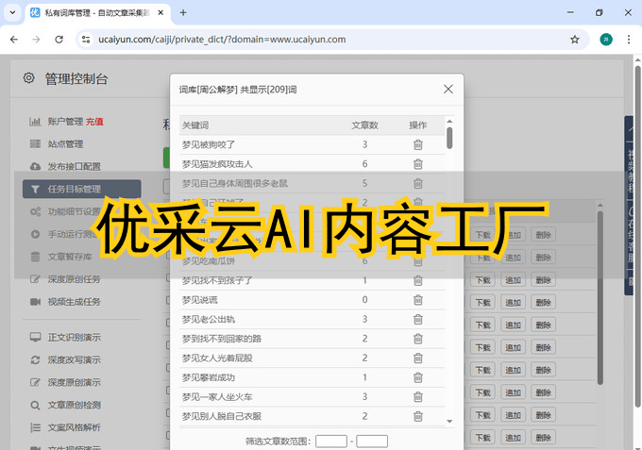Click the red 充值 recharge link
Viewport: 642px width, 450px height.
tap(94, 122)
